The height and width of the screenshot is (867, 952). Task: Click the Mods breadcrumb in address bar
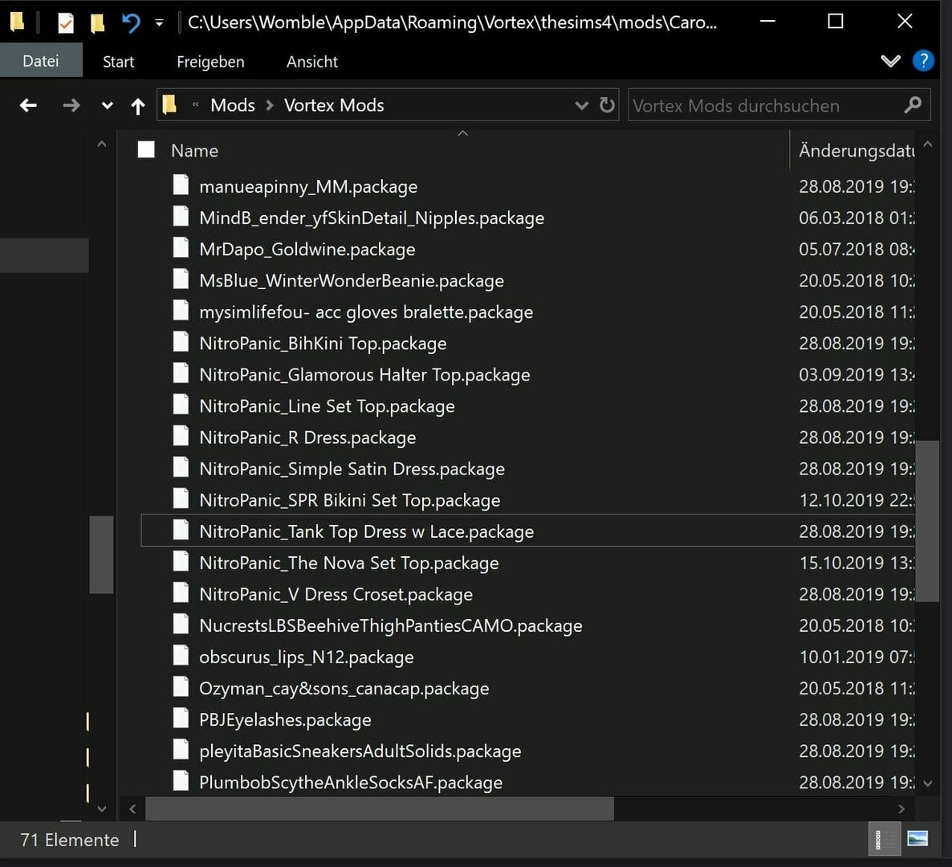[233, 106]
